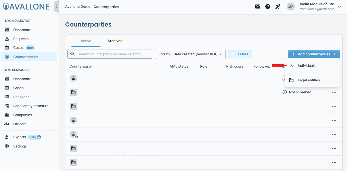The width and height of the screenshot is (347, 171).
Task: Click the Add counterparties button
Action: 314,54
